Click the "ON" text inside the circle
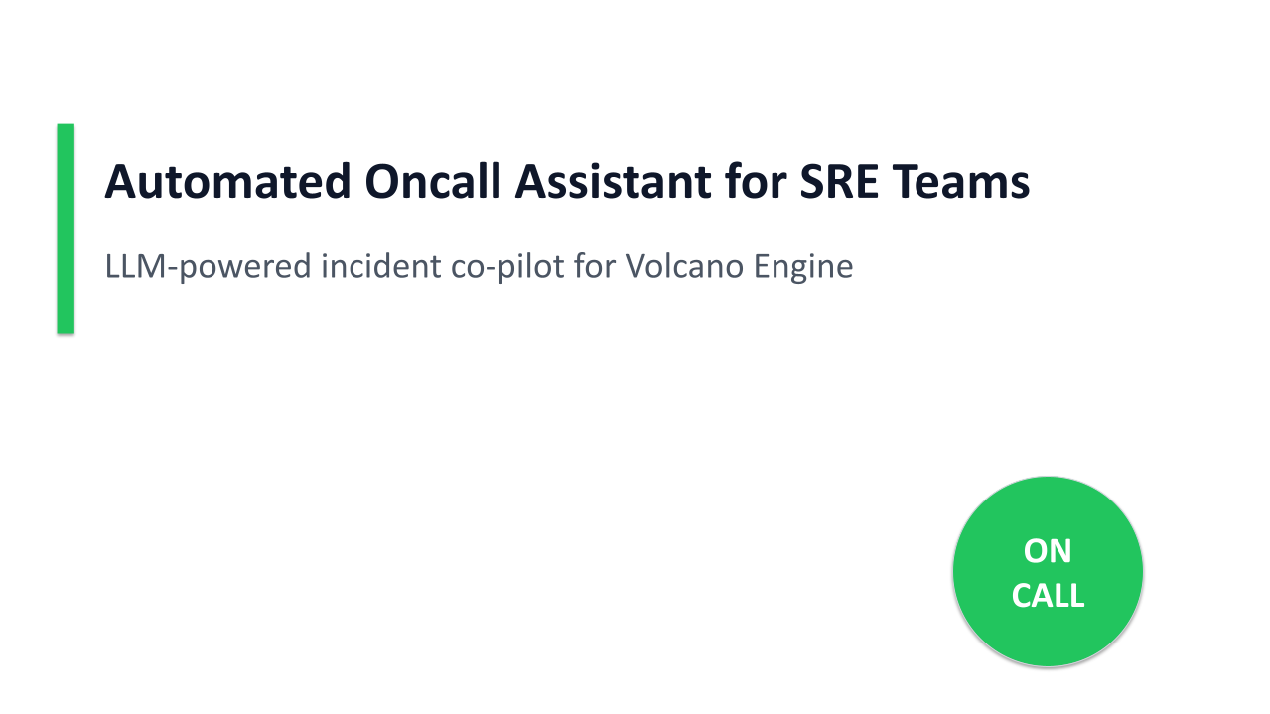 click(x=1048, y=550)
